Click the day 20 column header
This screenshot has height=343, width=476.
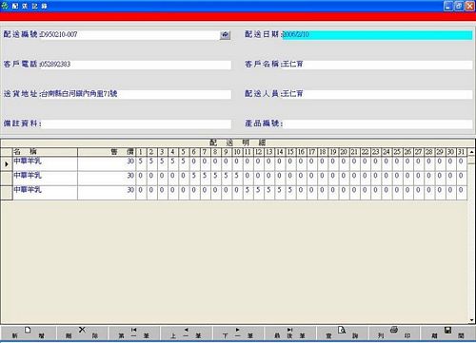pos(344,152)
